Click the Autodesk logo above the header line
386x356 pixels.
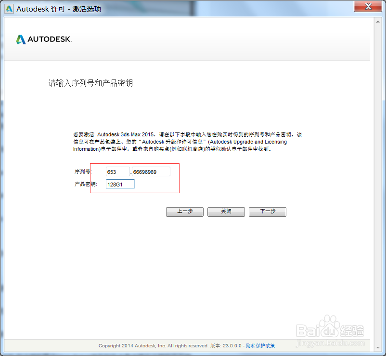click(43, 40)
